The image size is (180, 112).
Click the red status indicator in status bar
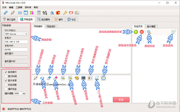pyautogui.click(x=4, y=109)
